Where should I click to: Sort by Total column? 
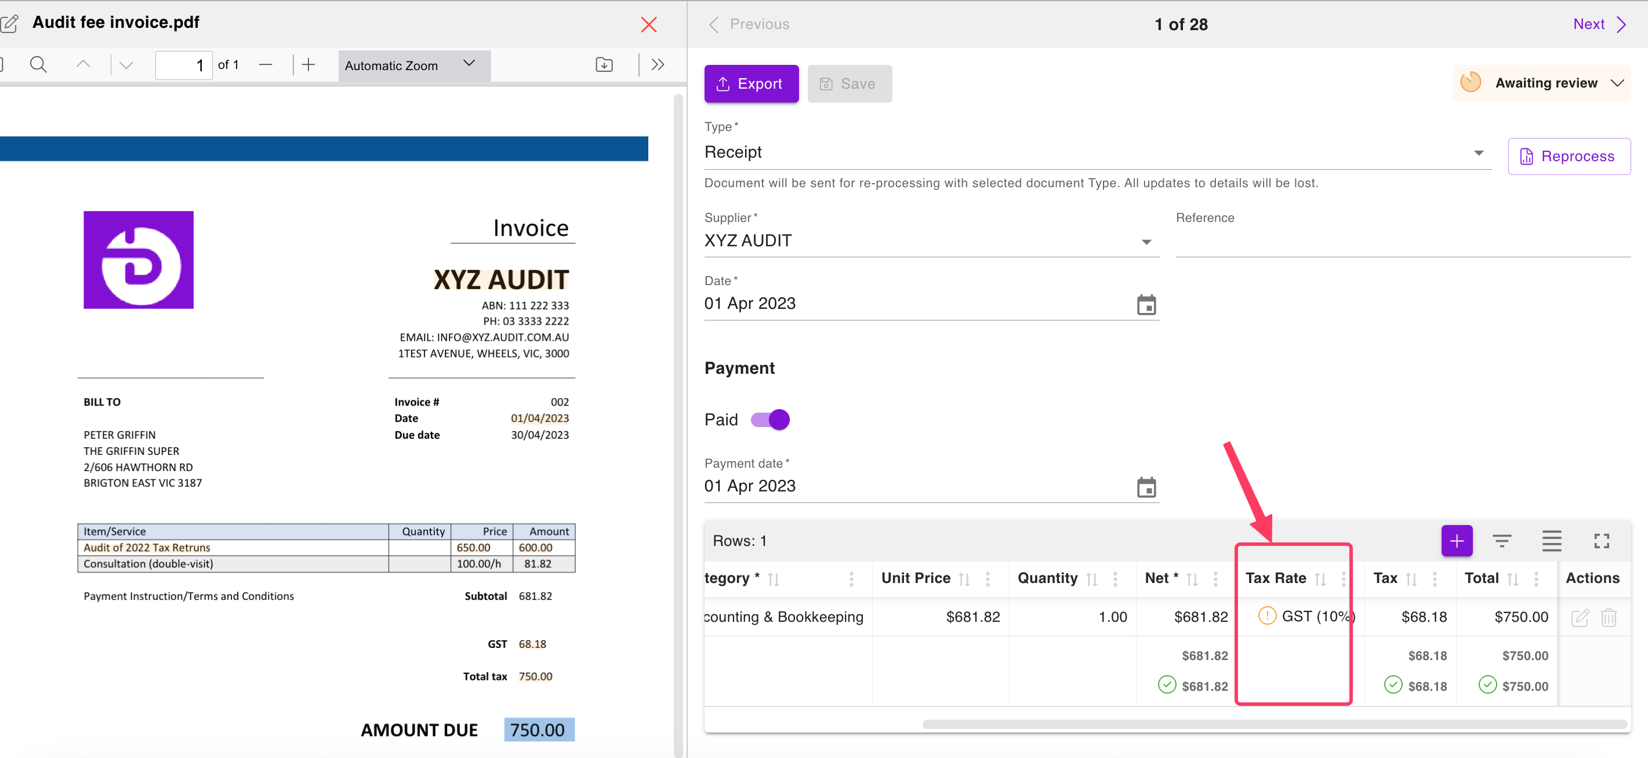coord(1512,579)
